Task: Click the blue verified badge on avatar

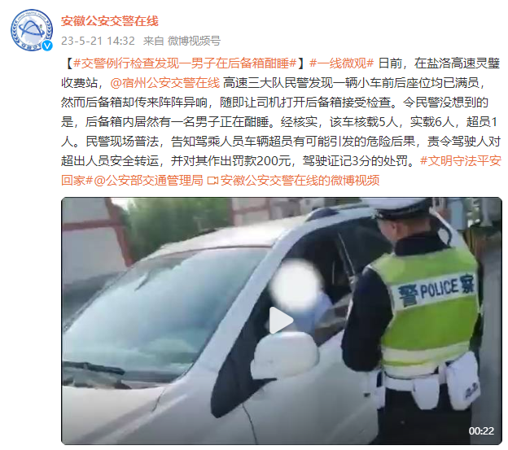Action: coord(47,46)
